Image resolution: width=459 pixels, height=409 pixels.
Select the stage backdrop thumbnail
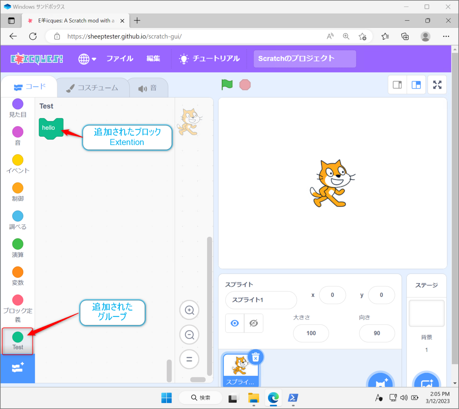tap(426, 313)
